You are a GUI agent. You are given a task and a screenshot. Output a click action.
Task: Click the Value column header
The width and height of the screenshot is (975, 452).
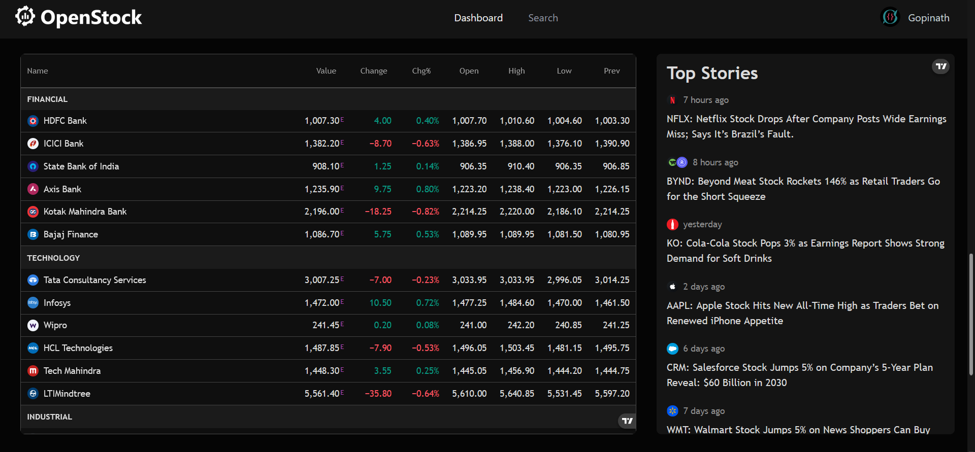click(x=326, y=71)
